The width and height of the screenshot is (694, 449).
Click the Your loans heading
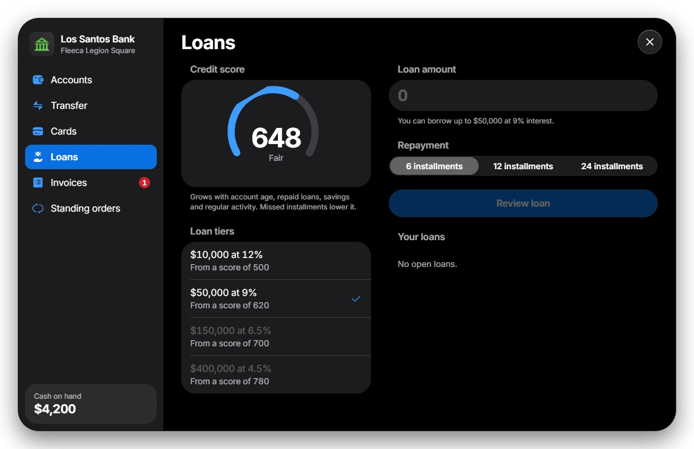[421, 237]
